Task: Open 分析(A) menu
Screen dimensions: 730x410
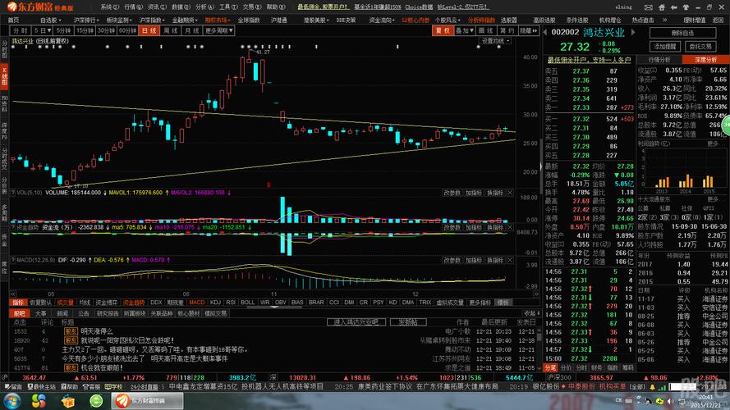Action: (x=204, y=7)
